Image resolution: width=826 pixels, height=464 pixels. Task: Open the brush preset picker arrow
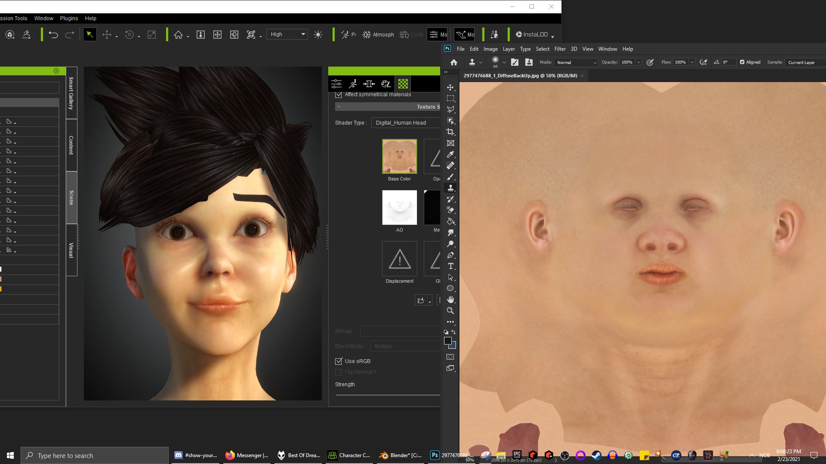tap(504, 63)
